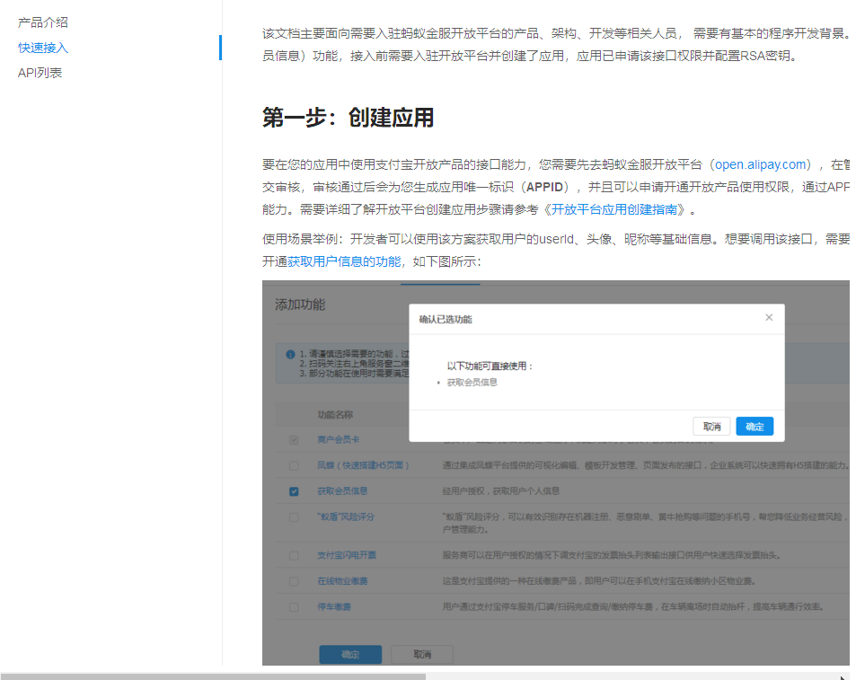Click the 在线物业缴费 function name
Image resolution: width=856 pixels, height=680 pixels.
coord(342,580)
